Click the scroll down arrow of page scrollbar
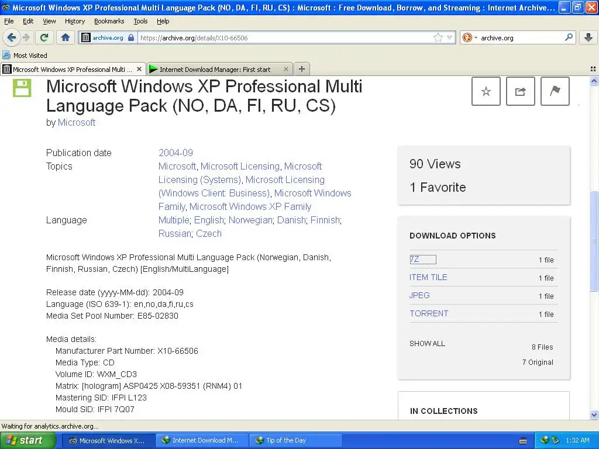The image size is (599, 449). 594,415
